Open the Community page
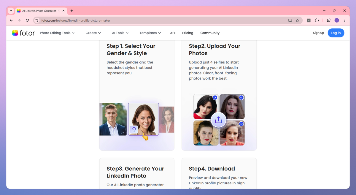This screenshot has width=356, height=195. [210, 33]
